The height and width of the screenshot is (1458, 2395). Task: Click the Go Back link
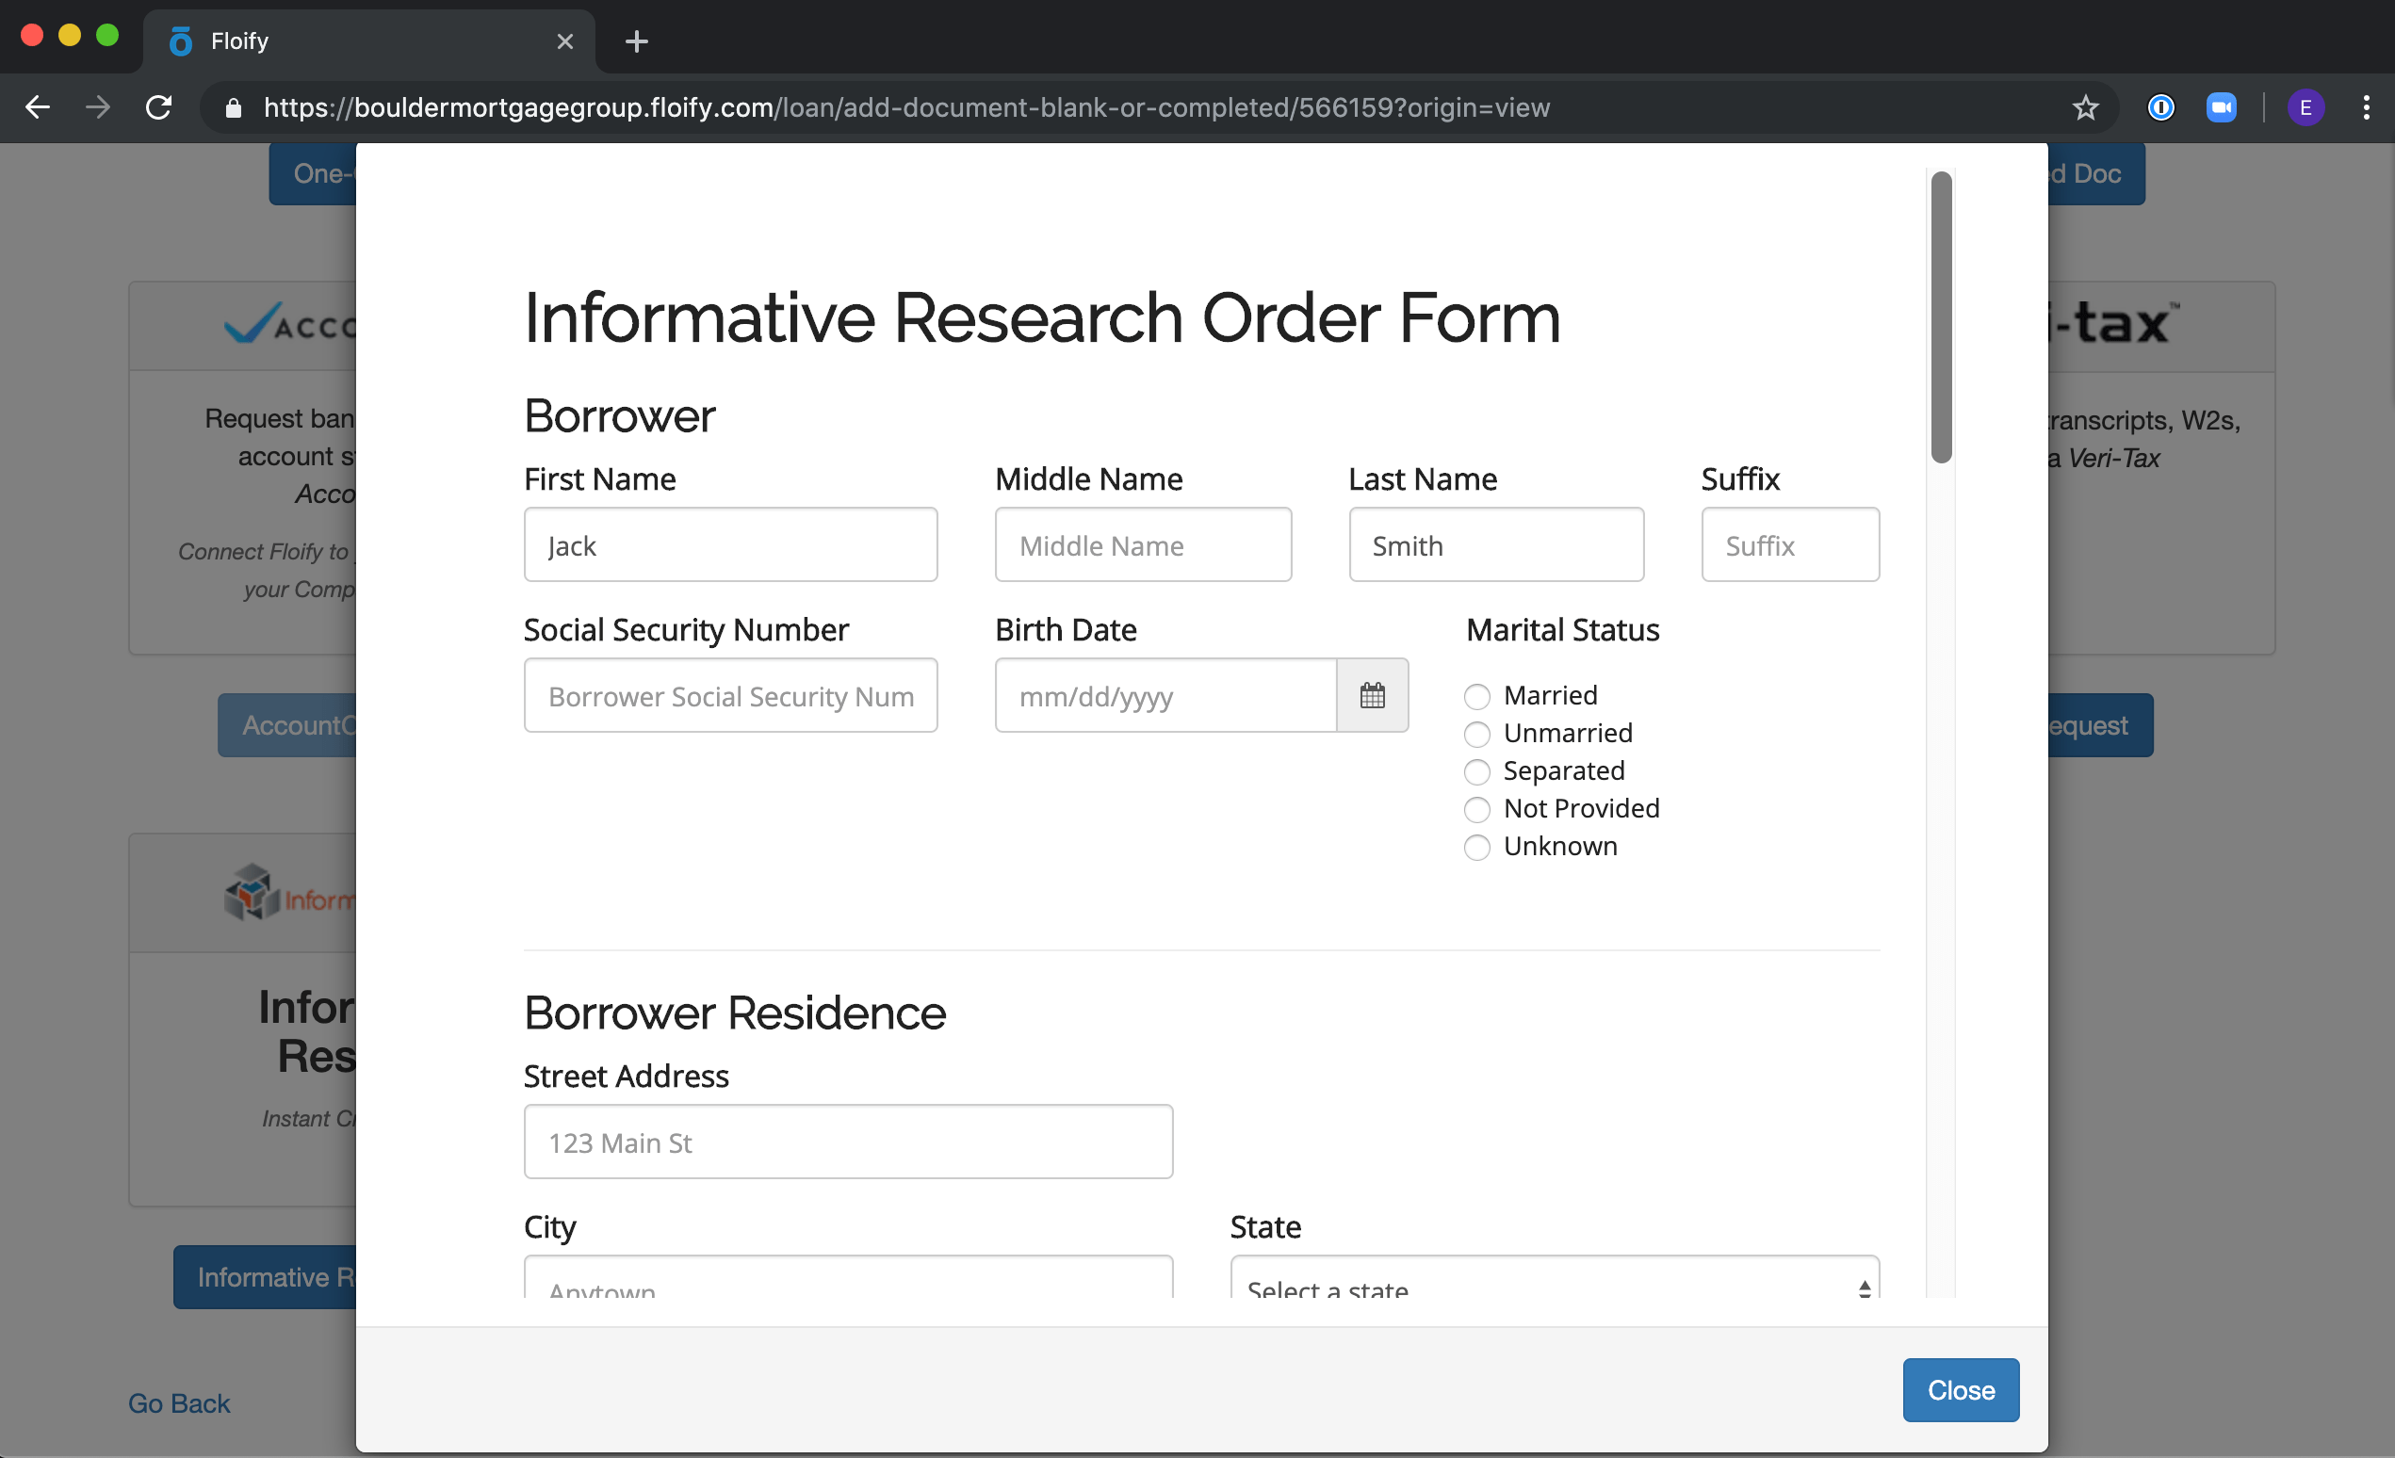coord(179,1402)
